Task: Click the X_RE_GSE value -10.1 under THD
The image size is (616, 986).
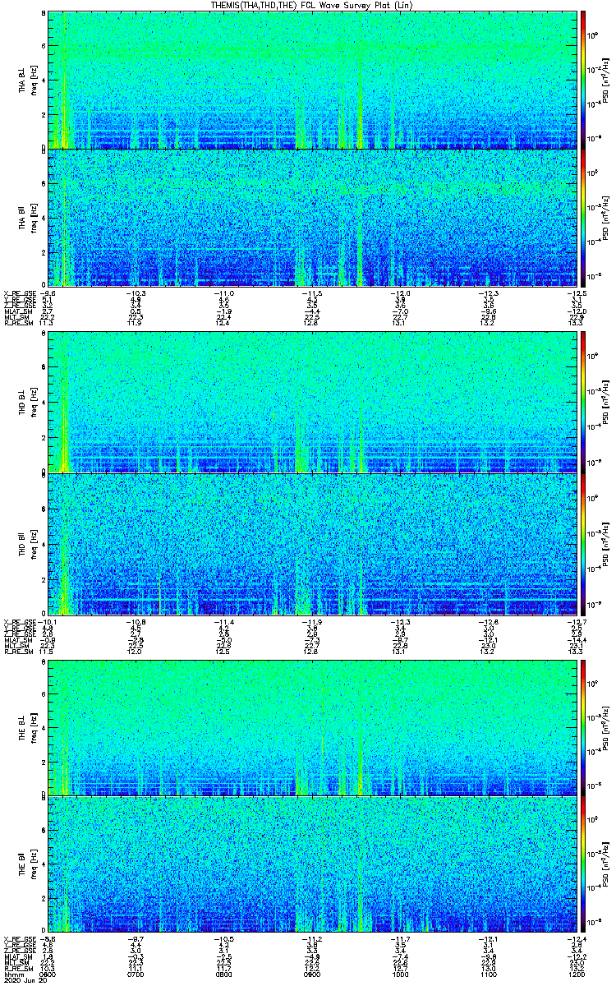Action: tap(48, 622)
